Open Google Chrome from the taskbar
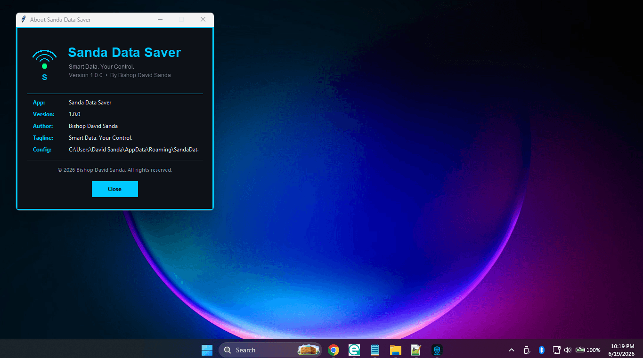The height and width of the screenshot is (358, 643). [x=334, y=350]
